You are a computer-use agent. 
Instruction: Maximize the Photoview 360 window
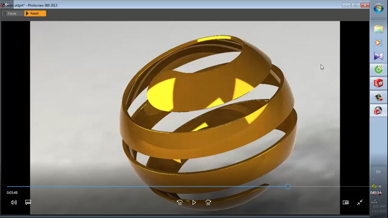click(356, 5)
